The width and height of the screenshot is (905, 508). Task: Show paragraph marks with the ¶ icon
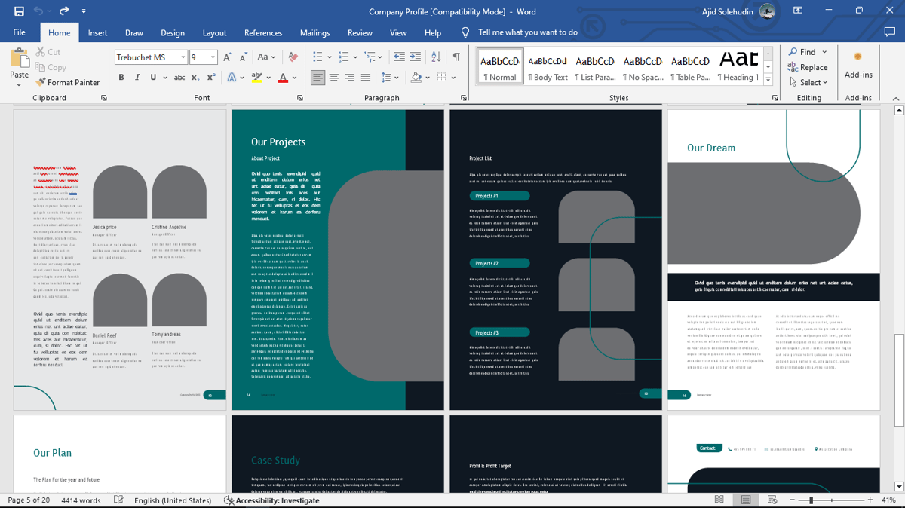[x=456, y=57]
